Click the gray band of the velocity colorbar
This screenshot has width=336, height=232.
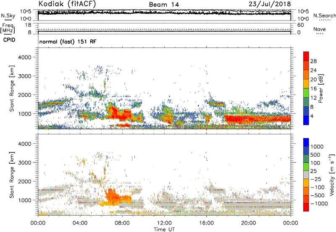(306, 175)
